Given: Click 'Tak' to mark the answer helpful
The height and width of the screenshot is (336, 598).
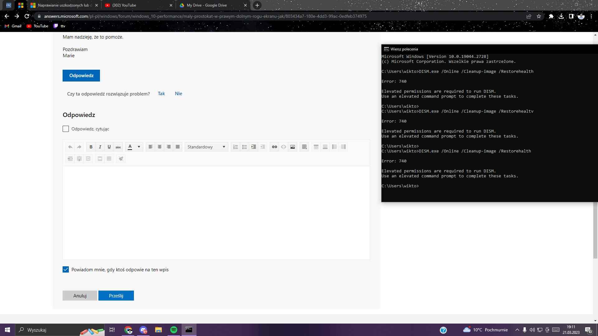Looking at the screenshot, I should [x=161, y=94].
